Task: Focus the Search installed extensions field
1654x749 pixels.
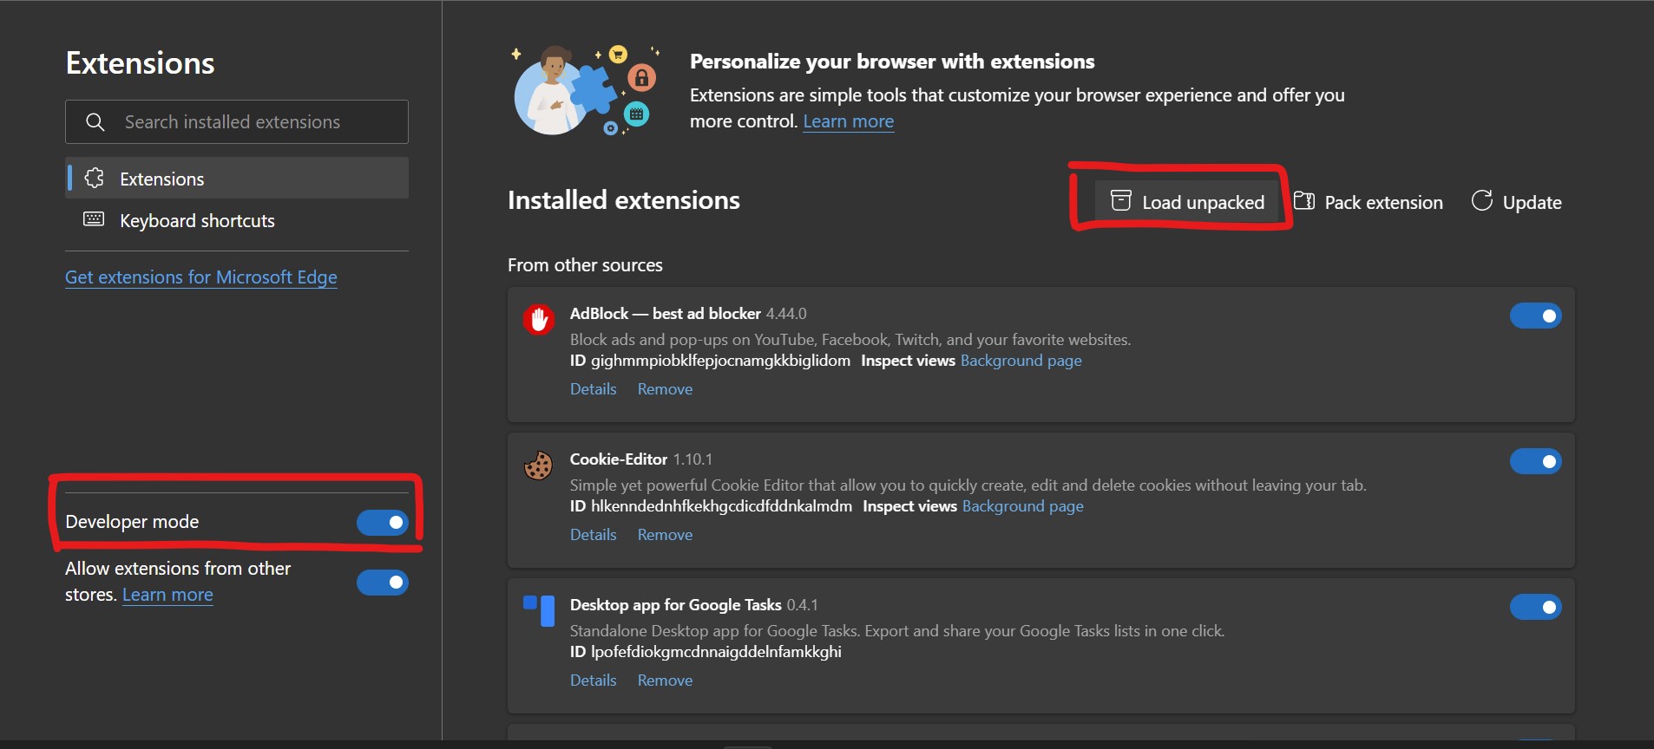Action: pyautogui.click(x=252, y=122)
